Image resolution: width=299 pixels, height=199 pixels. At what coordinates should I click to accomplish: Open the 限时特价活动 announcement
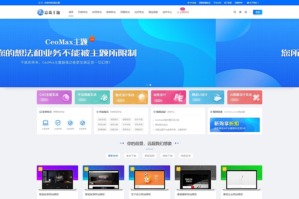click(x=161, y=125)
